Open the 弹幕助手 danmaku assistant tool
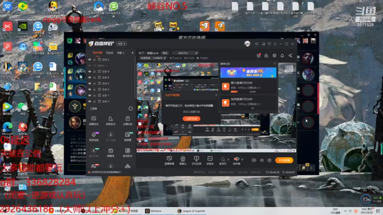Screen dimensions: 383x215 [94, 121]
